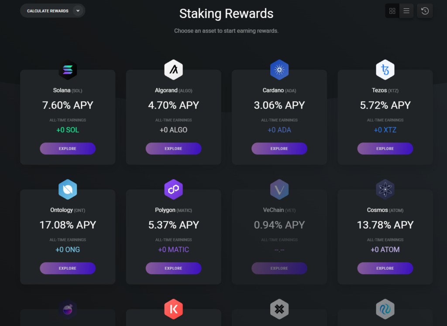Image resolution: width=447 pixels, height=326 pixels.
Task: Explore staking for Cosmos
Action: click(385, 268)
